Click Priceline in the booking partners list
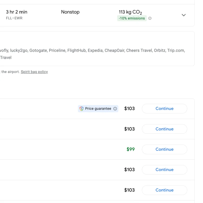 (x=57, y=50)
